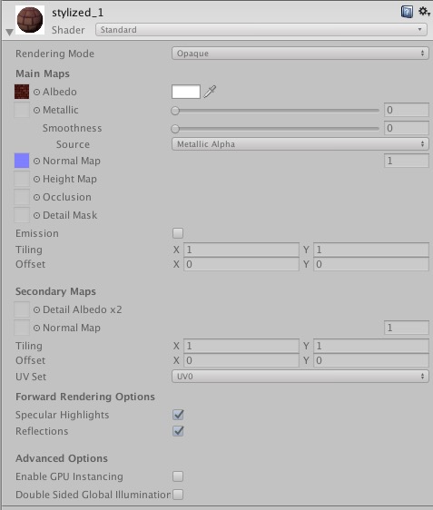The width and height of the screenshot is (433, 510).
Task: Edit the Metallic value field
Action: point(407,110)
